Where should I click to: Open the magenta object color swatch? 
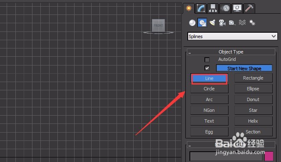coord(269,156)
